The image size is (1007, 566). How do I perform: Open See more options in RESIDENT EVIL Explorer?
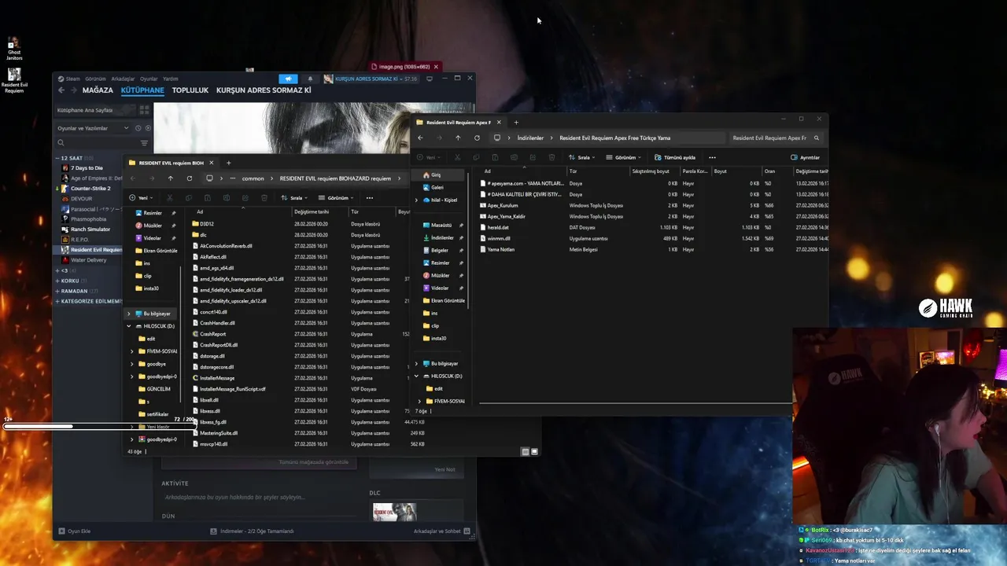369,198
